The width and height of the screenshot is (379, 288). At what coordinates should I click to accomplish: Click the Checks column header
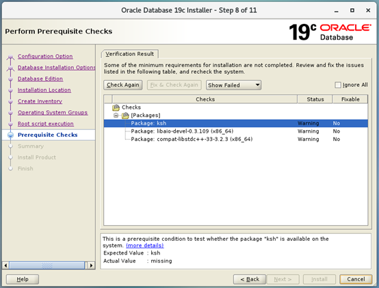click(205, 99)
